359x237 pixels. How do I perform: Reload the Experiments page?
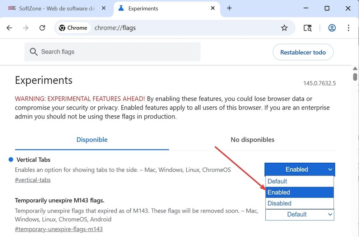[42, 28]
